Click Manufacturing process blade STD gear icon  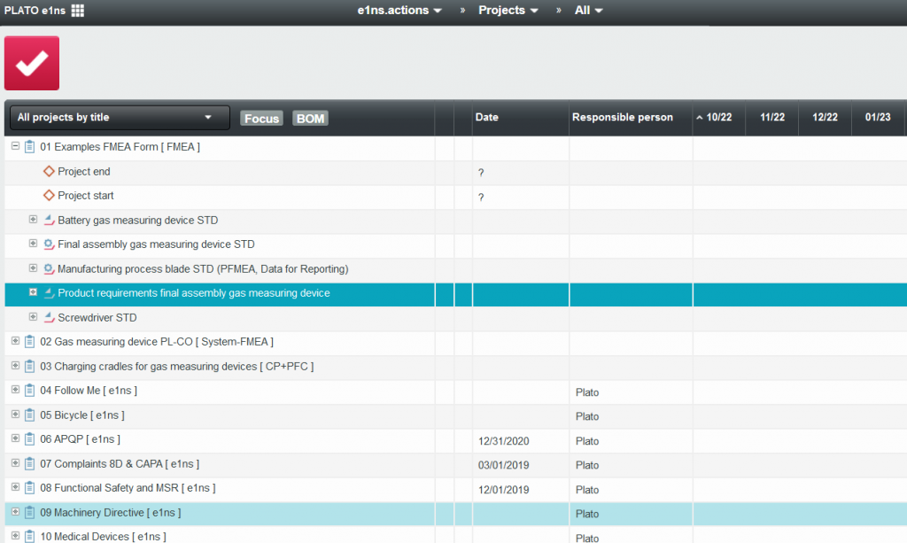click(49, 268)
